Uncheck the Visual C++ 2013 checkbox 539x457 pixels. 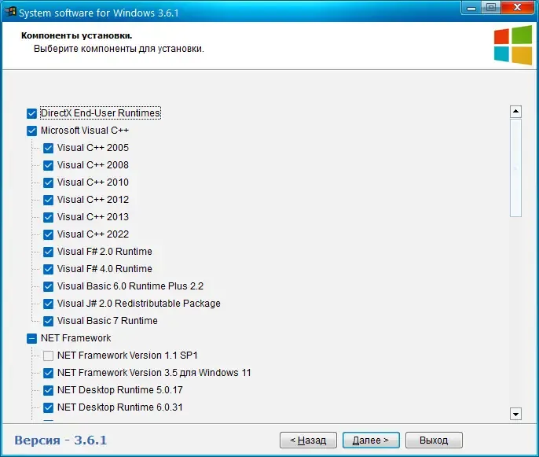48,217
